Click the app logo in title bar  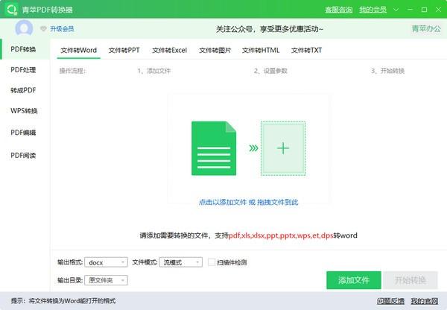[x=10, y=9]
